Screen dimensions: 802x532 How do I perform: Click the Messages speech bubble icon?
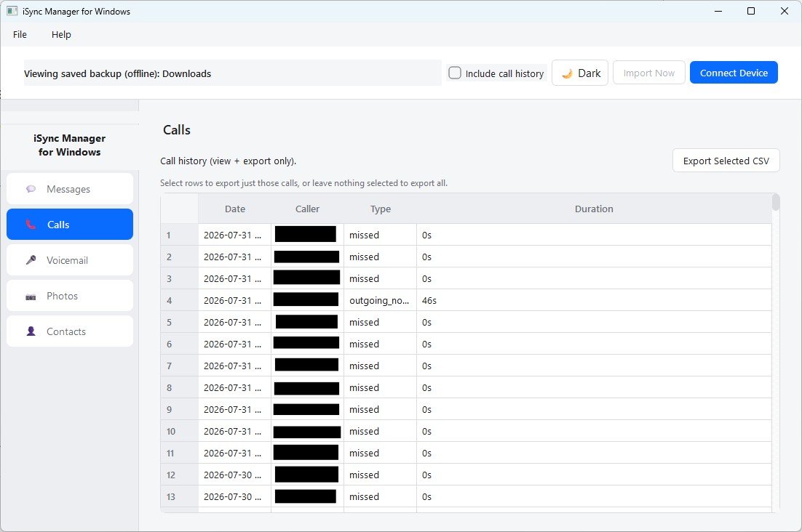(x=31, y=189)
